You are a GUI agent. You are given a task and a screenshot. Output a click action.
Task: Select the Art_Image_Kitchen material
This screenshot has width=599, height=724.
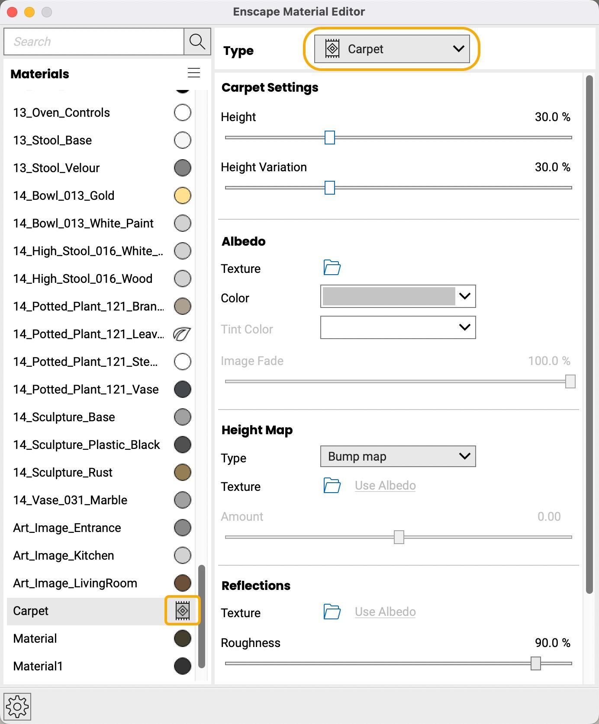(x=64, y=555)
